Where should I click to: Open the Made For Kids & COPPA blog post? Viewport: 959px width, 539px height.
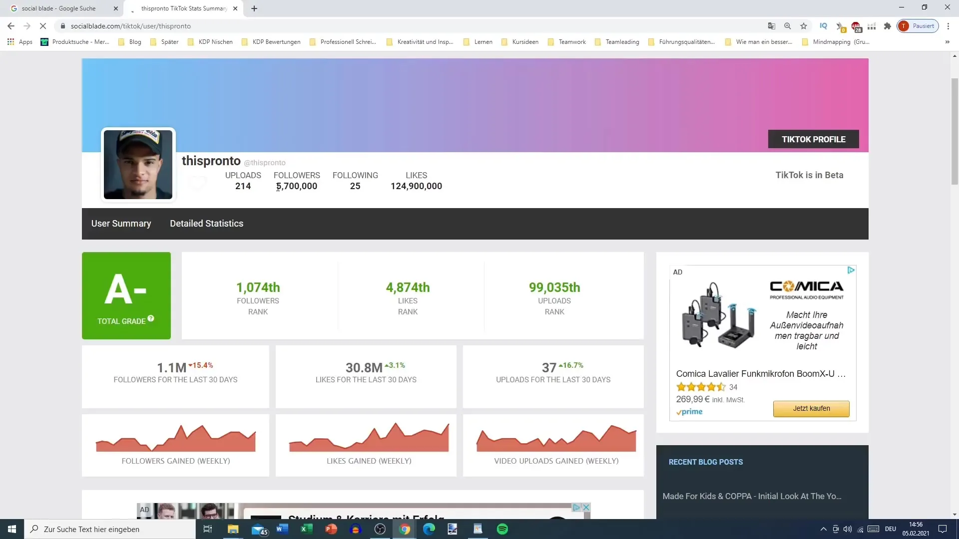(752, 496)
